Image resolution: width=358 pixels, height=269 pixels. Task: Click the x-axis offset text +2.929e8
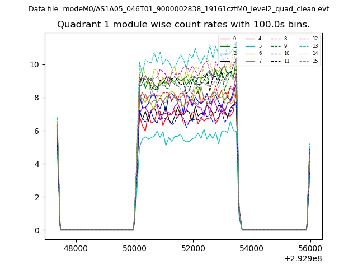(303, 258)
